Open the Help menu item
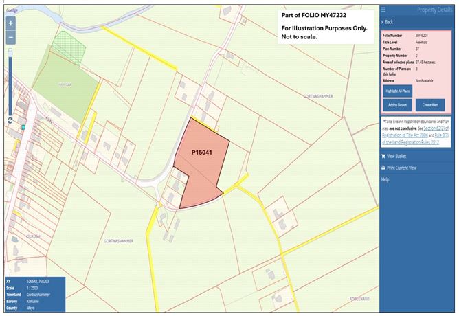This screenshot has width=459, height=316. 385,179
